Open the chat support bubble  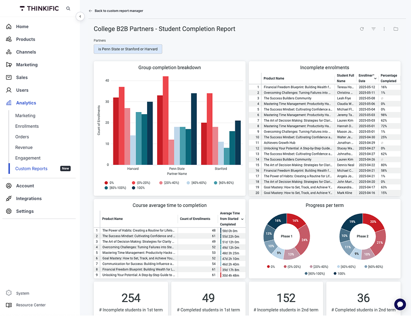tap(400, 304)
